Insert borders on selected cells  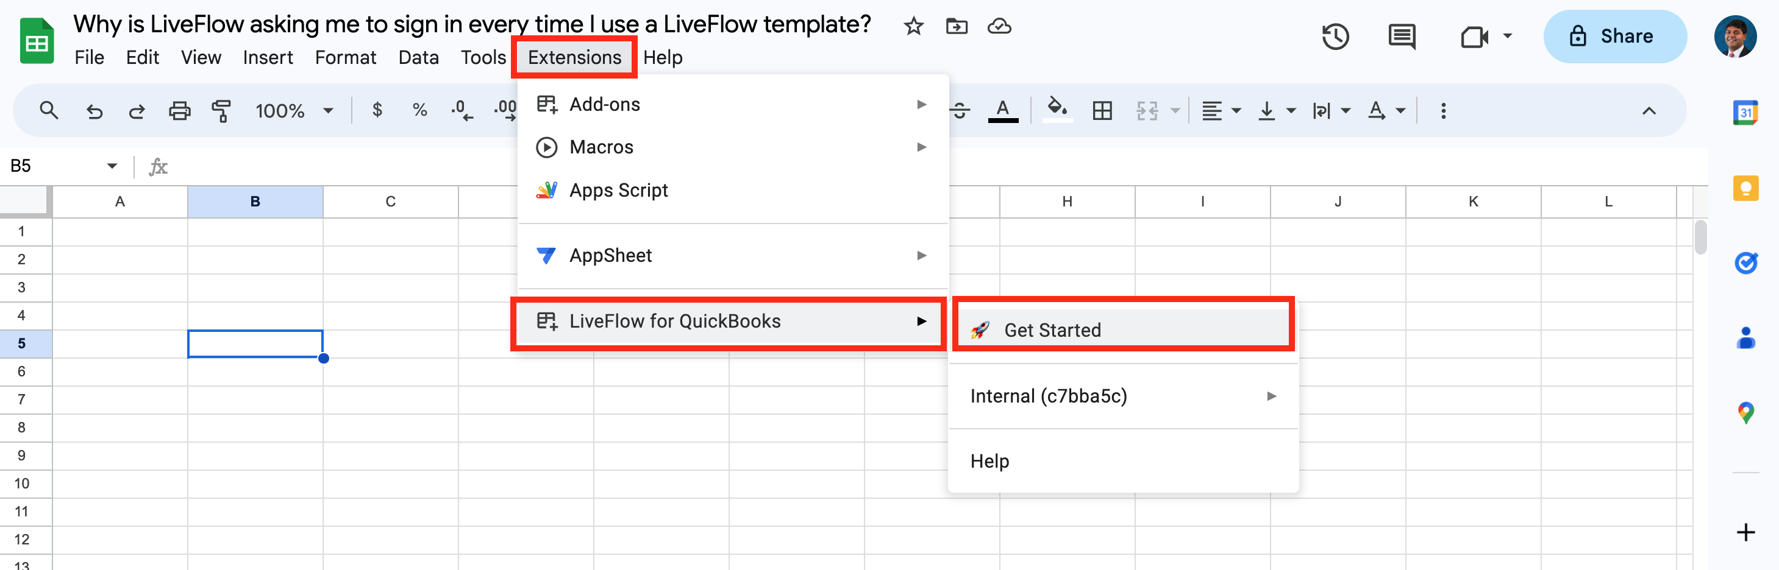1102,110
